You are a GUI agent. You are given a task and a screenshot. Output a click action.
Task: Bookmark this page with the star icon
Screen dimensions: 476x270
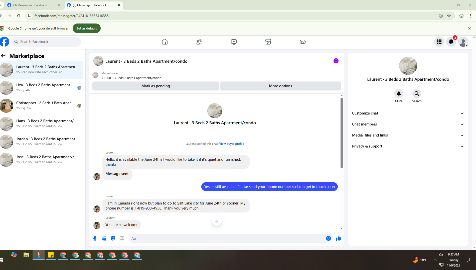449,16
